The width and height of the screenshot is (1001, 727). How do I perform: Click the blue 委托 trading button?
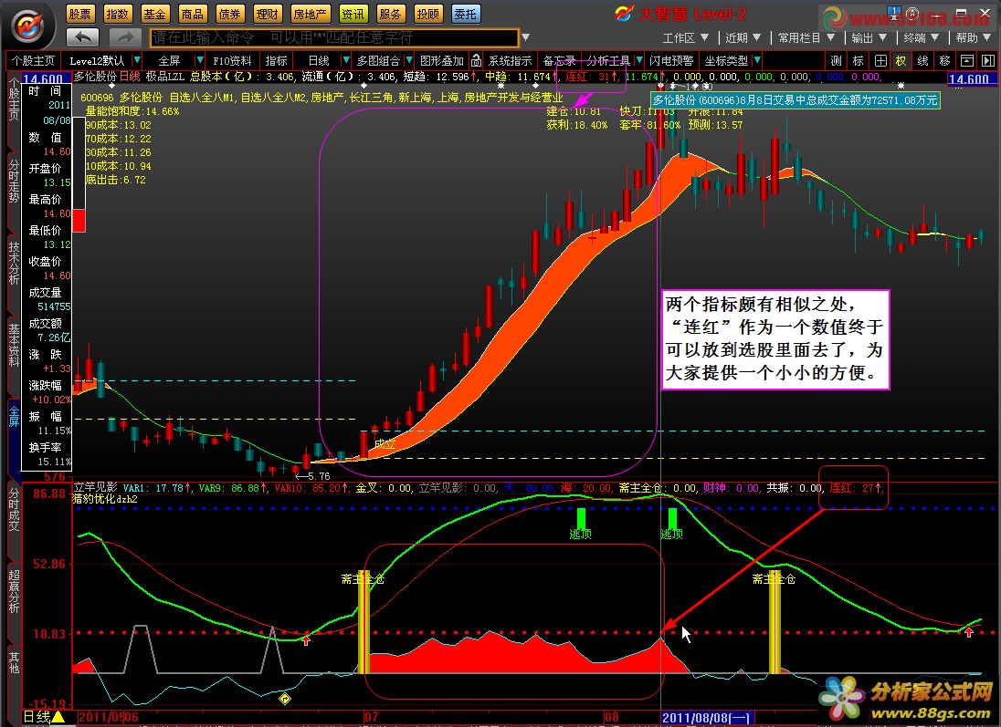click(466, 14)
